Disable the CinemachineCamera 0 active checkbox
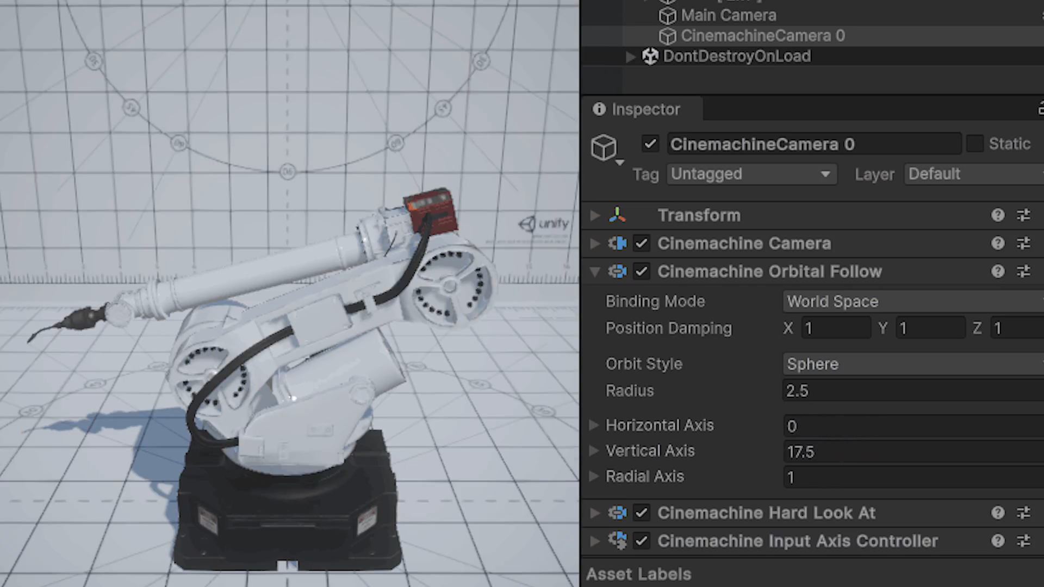The width and height of the screenshot is (1044, 587). (x=650, y=144)
